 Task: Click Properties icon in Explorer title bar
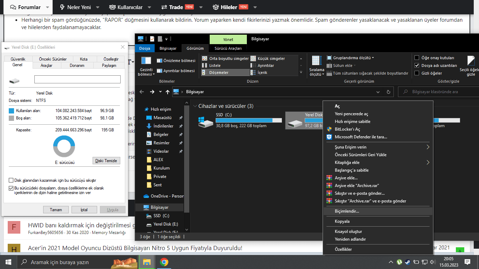coord(152,39)
